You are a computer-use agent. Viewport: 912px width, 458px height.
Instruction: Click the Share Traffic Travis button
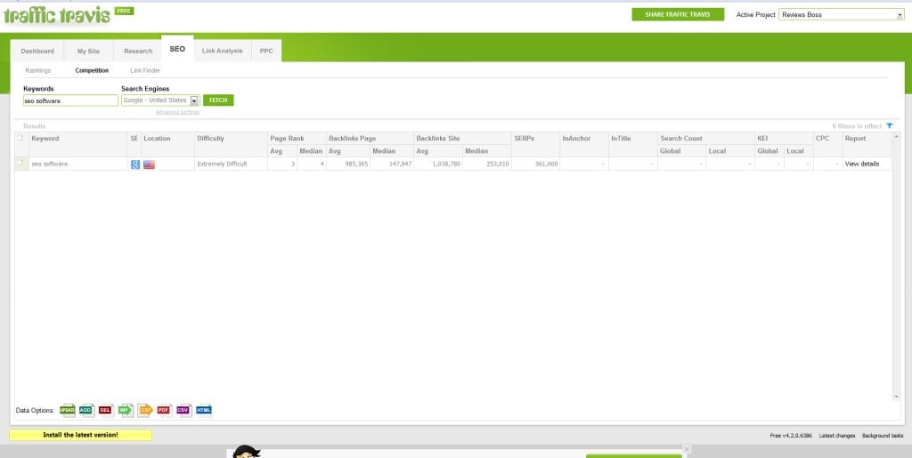pos(678,14)
